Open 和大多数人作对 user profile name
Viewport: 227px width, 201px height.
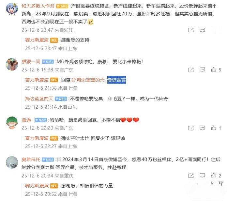pyautogui.click(x=38, y=6)
